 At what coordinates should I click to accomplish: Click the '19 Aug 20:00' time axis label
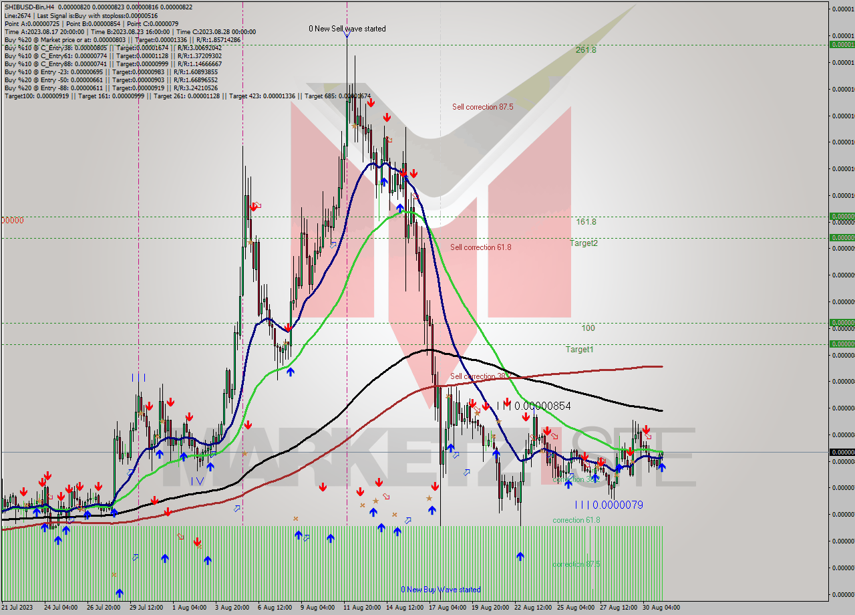coord(490,608)
